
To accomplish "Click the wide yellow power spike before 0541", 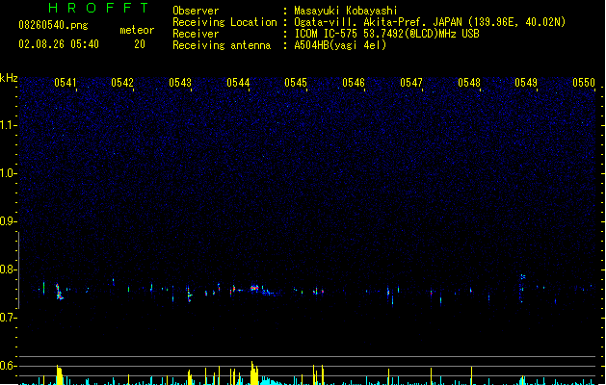I will pos(59,374).
